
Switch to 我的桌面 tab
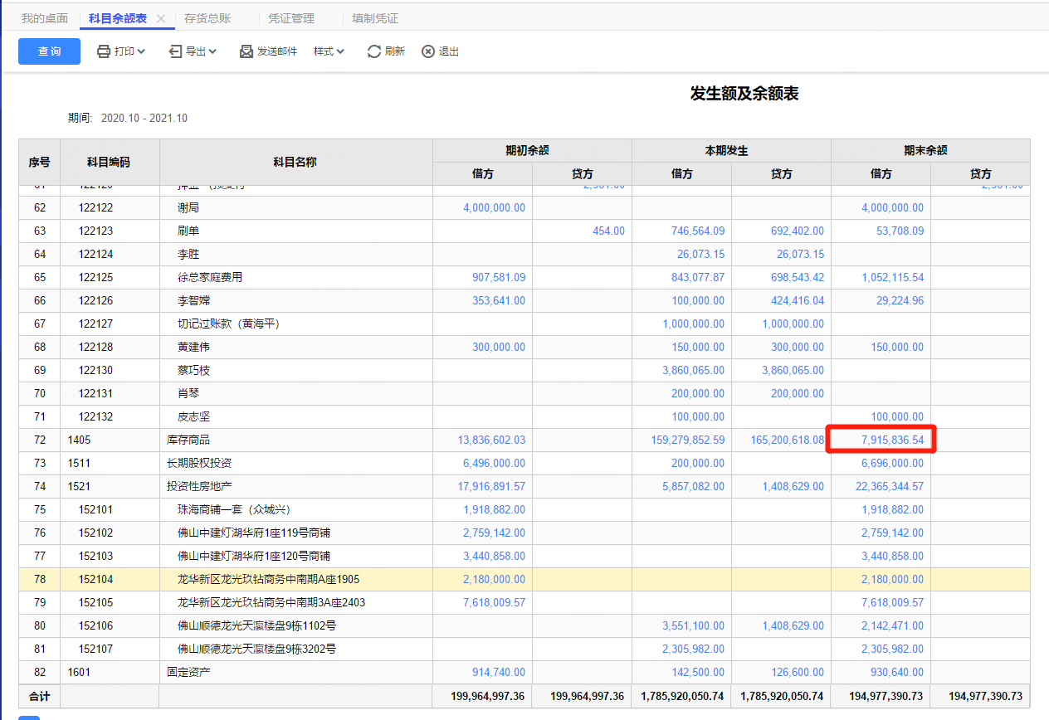(45, 18)
